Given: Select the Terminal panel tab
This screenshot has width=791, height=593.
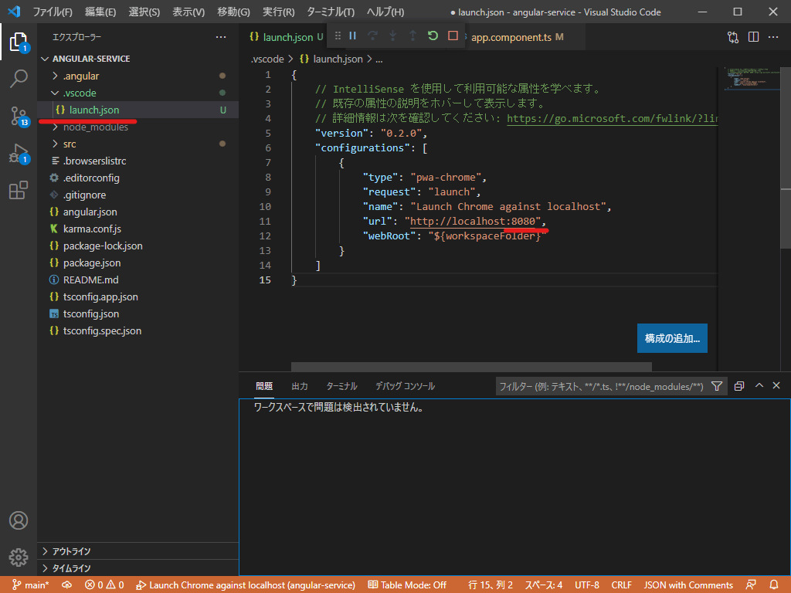Looking at the screenshot, I should [341, 386].
